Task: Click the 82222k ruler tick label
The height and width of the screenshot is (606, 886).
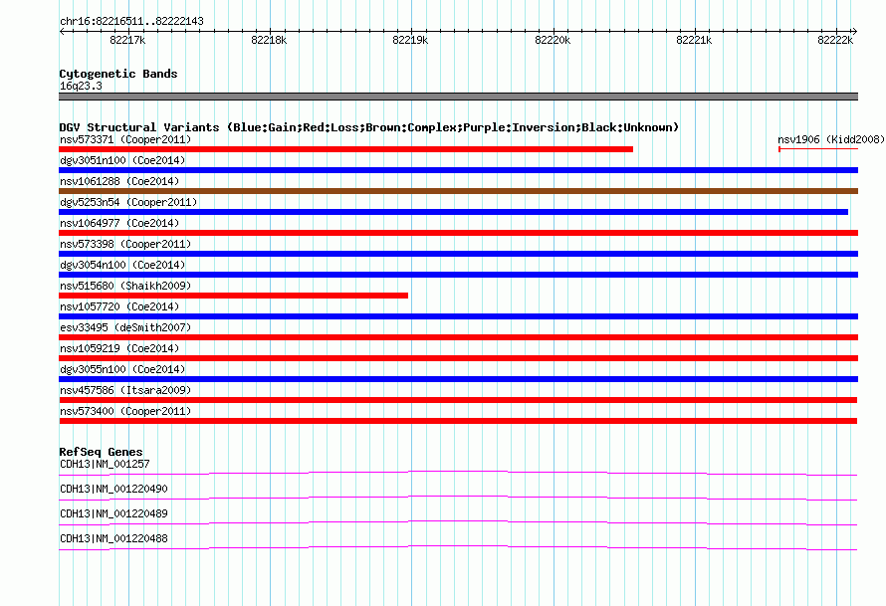Action: pyautogui.click(x=835, y=40)
